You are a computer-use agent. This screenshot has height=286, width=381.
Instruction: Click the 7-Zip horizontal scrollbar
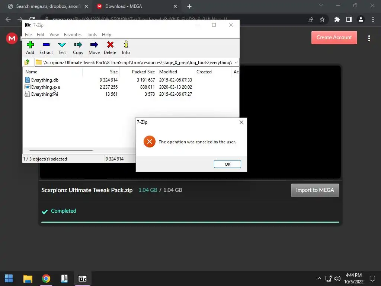point(61,150)
